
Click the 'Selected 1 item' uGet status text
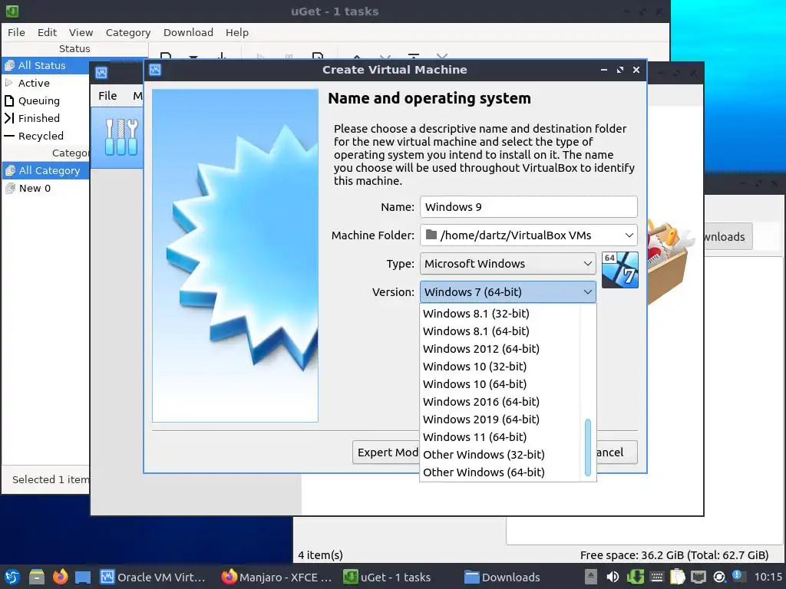point(51,480)
